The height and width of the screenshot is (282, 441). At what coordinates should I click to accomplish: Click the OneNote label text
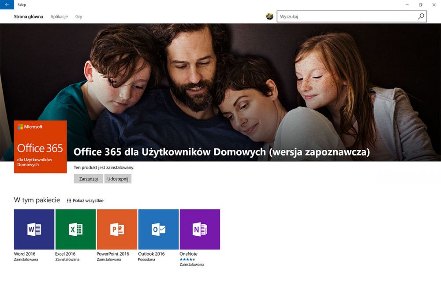(188, 254)
